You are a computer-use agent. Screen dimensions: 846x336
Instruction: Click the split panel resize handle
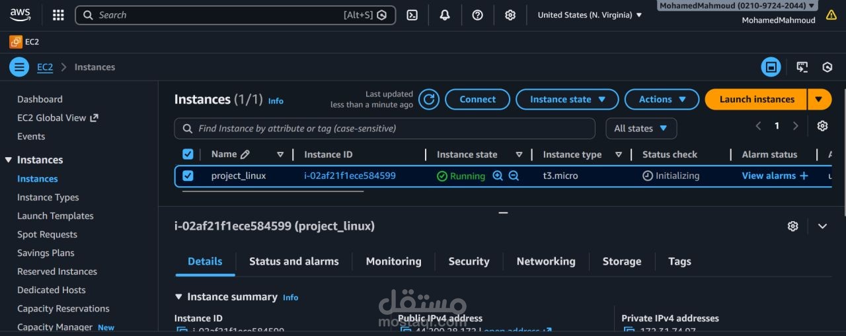tap(503, 213)
